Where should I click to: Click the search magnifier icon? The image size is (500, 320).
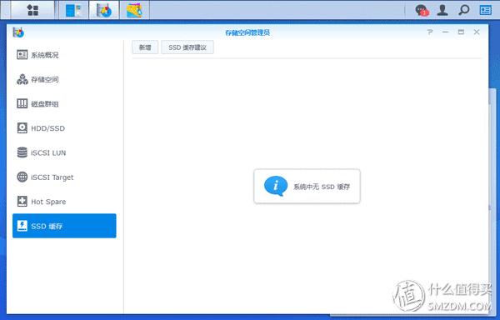pyautogui.click(x=463, y=10)
